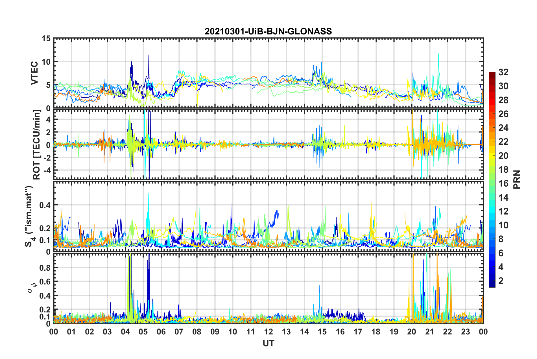The width and height of the screenshot is (537, 359).
Task: Click colorbar tick value 24
Action: tap(503, 128)
